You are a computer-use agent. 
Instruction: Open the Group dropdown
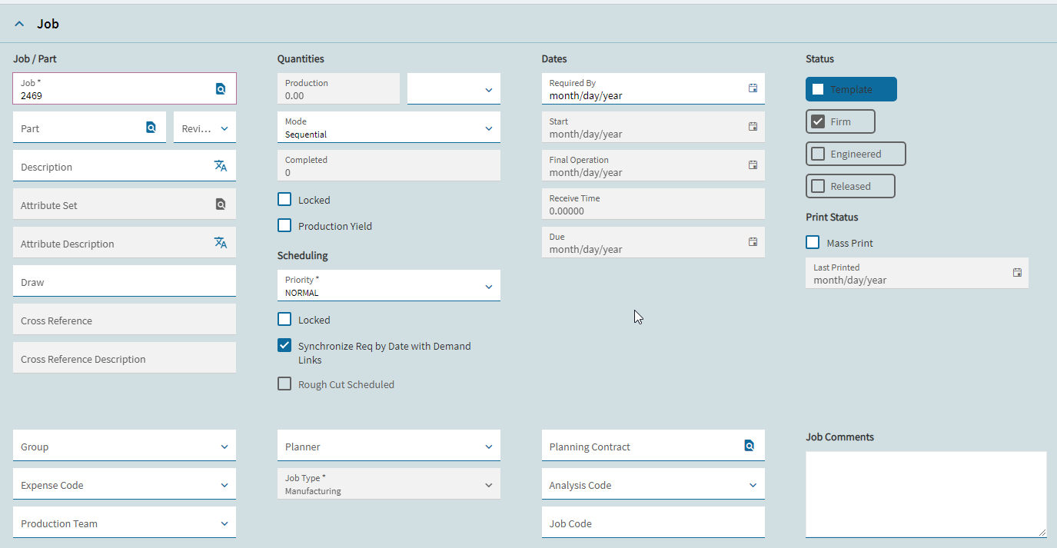(224, 447)
